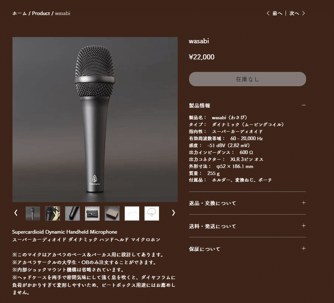This screenshot has height=303, width=334.
Task: Click the 出力インピーダンス 600 Ω line
Action: [x=221, y=153]
